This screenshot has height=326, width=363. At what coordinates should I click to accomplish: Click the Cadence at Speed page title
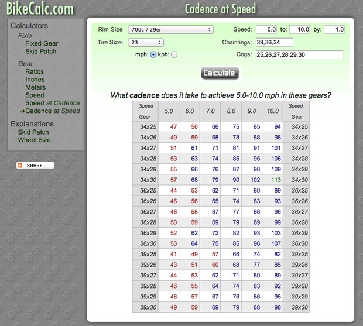[x=220, y=9]
